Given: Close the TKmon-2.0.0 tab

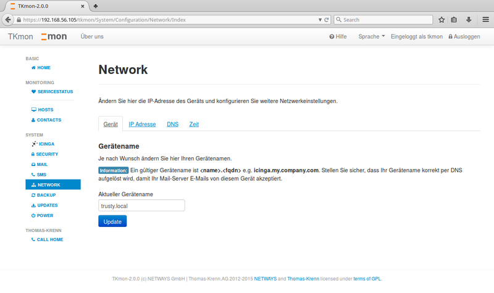Looking at the screenshot, I should [x=83, y=6].
